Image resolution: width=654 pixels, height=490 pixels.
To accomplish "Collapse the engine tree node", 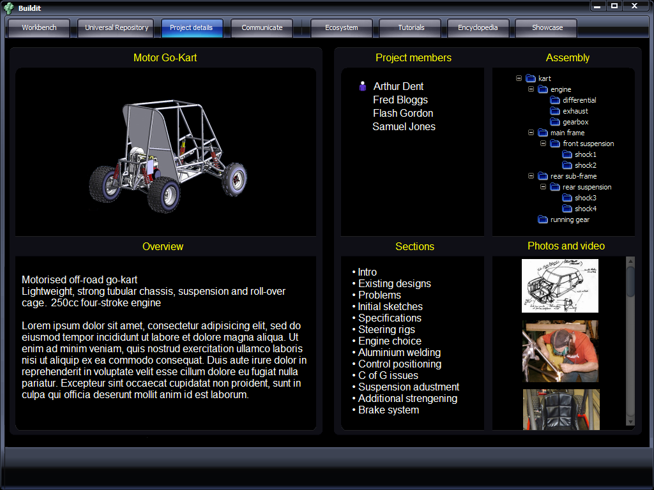I will [x=531, y=89].
